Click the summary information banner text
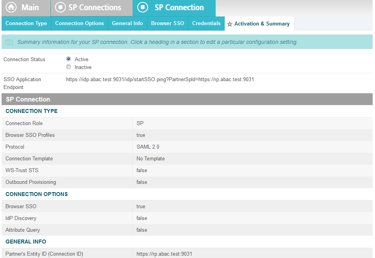Image resolution: width=375 pixels, height=258 pixels. 157,42
